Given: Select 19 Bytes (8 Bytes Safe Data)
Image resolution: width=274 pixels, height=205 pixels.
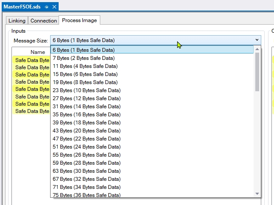Looking at the screenshot, I should (85, 82).
